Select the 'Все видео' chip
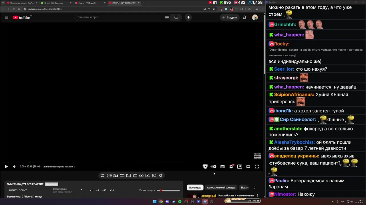Screen dimensions: 366x205 pyautogui.click(x=195, y=188)
